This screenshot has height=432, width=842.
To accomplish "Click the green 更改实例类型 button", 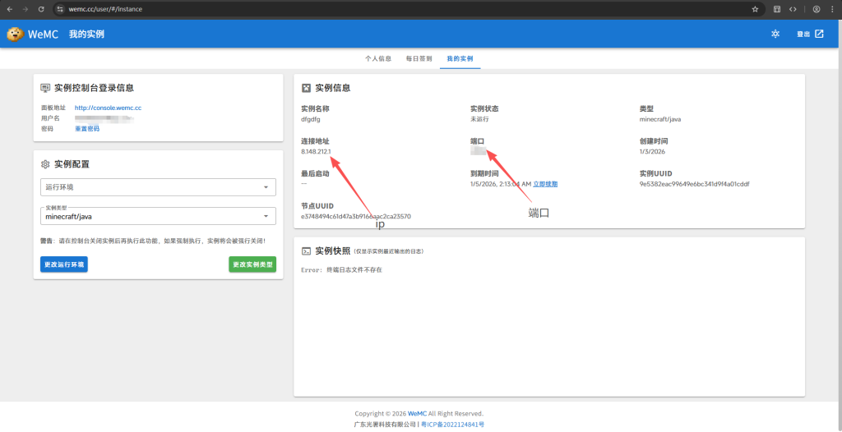I will pyautogui.click(x=252, y=264).
